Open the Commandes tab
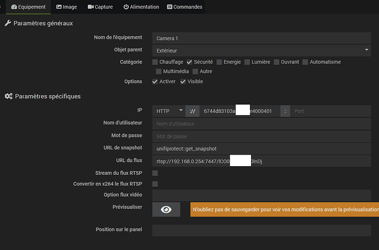 185,7
